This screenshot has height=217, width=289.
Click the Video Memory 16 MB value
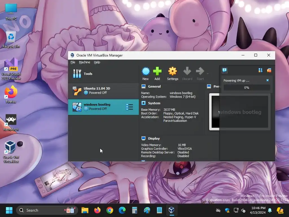[182, 145]
